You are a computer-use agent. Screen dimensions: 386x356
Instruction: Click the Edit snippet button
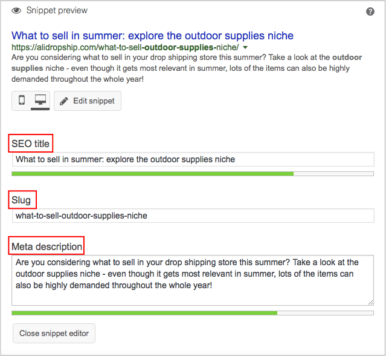tap(88, 101)
